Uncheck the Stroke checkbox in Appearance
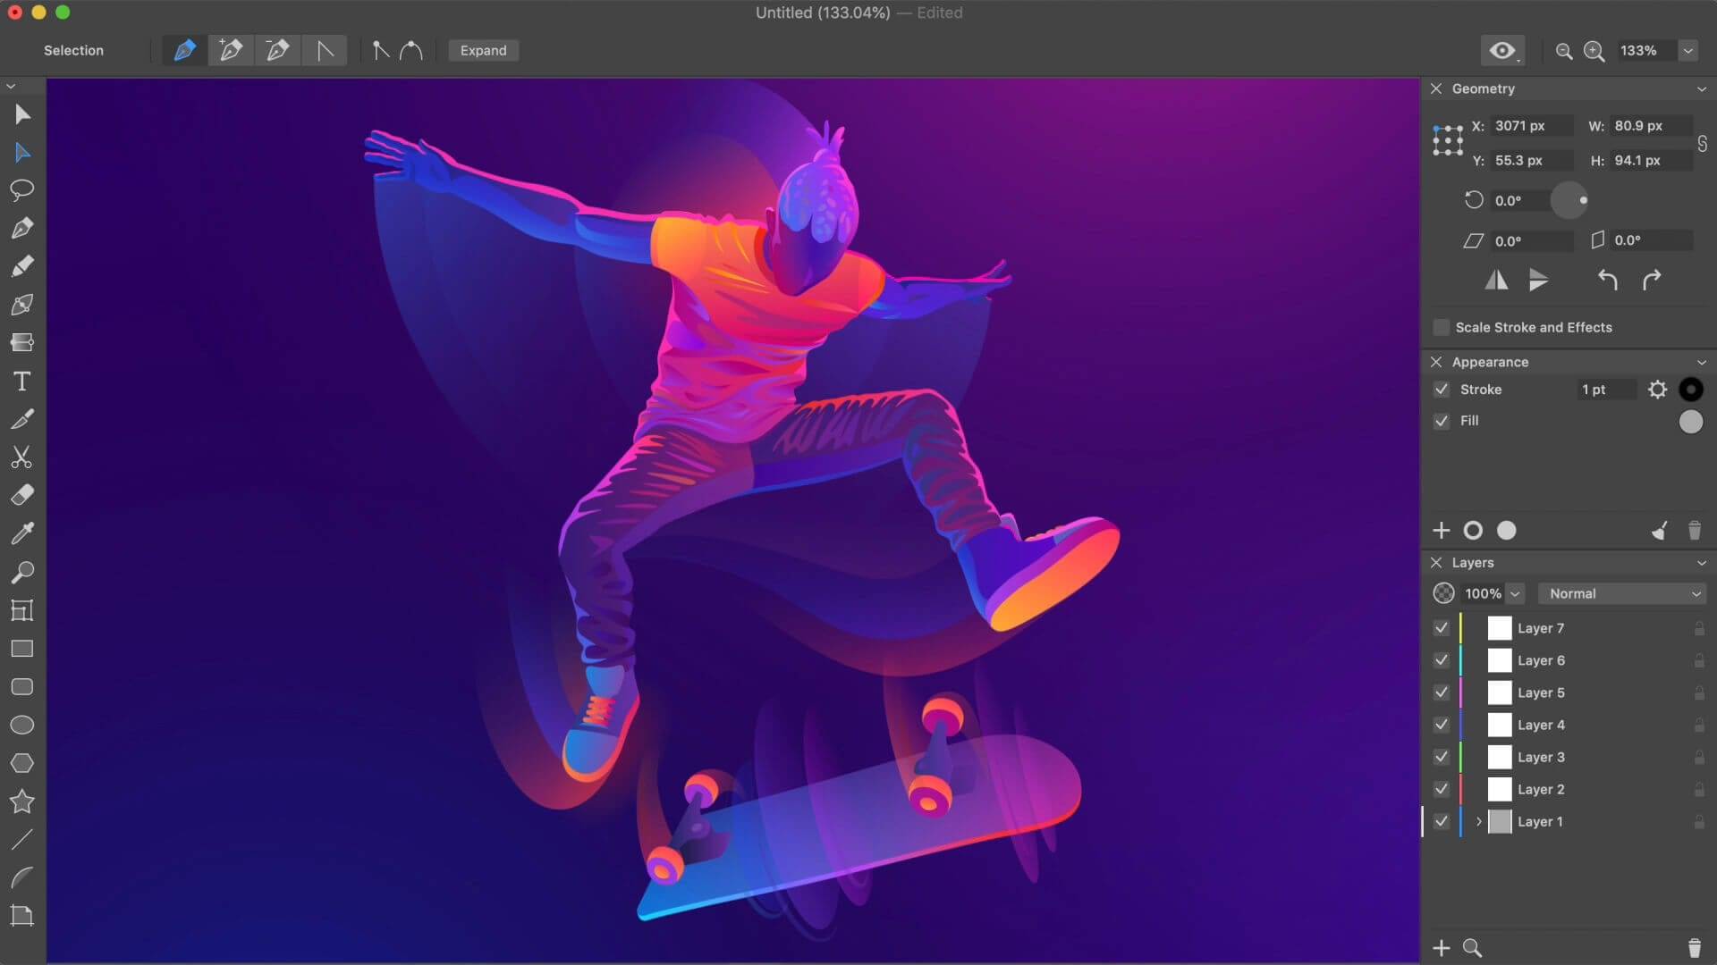Image resolution: width=1717 pixels, height=965 pixels. point(1441,390)
